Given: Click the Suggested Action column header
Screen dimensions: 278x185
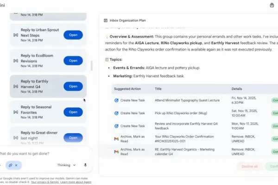Looking at the screenshot, I should click(127, 89).
